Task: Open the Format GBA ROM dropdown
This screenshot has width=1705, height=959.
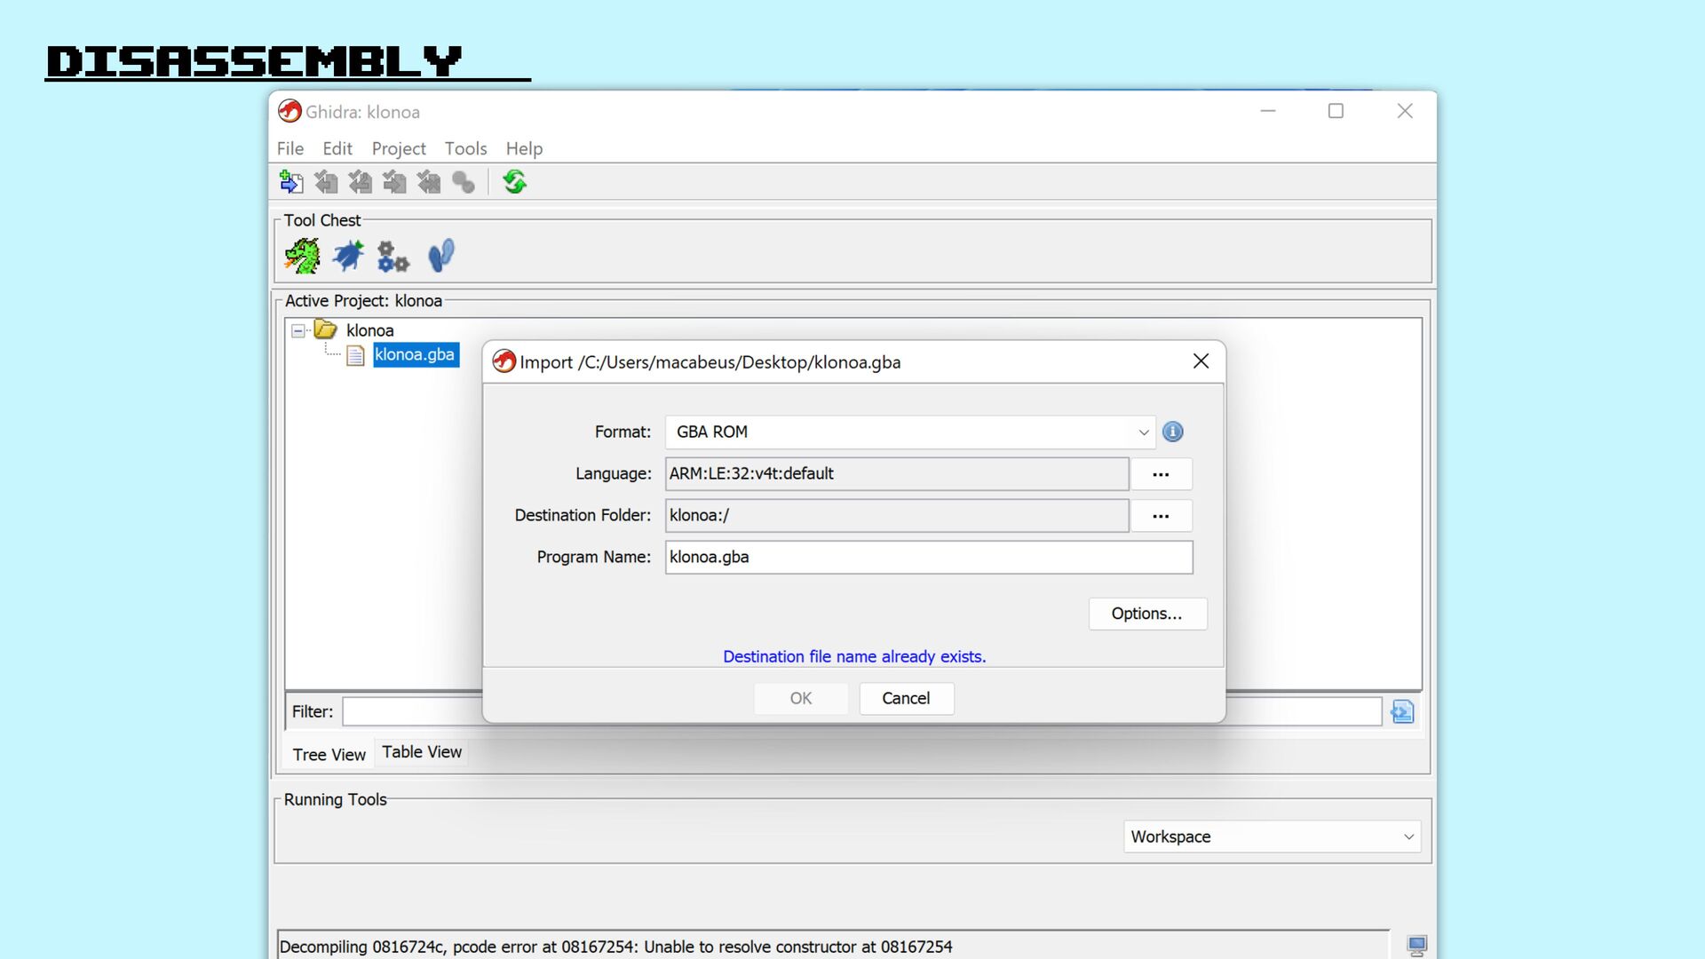Action: [x=909, y=432]
